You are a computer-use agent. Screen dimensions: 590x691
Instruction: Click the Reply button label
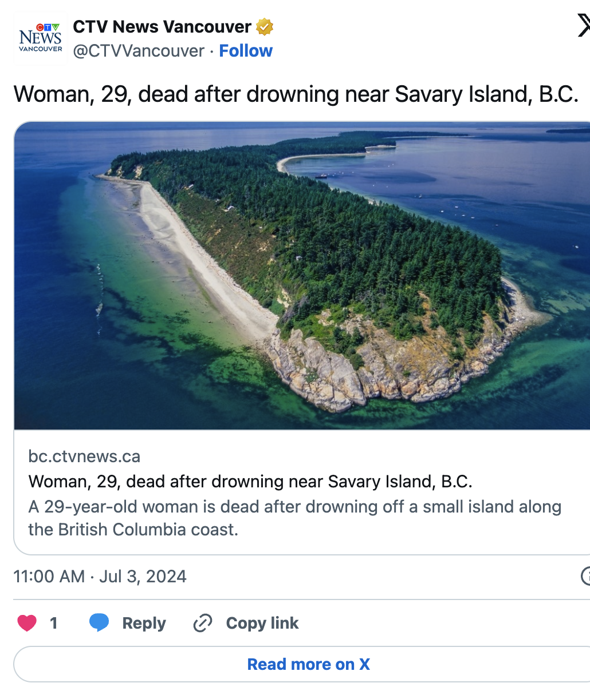point(144,623)
